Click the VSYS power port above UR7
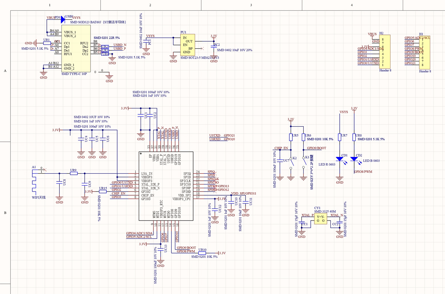 coord(344,112)
